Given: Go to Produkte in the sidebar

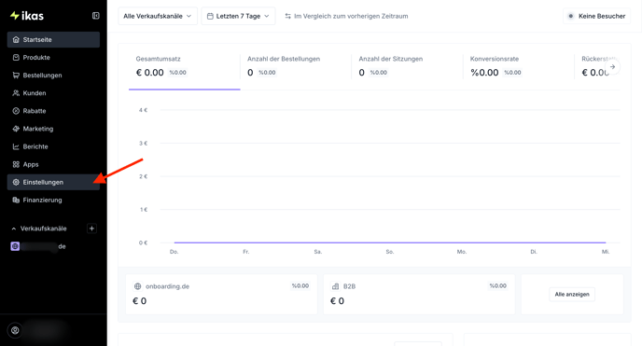Looking at the screenshot, I should 53,57.
